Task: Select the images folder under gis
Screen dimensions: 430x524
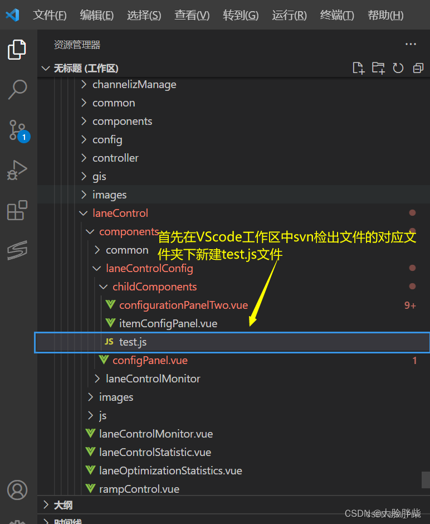Action: tap(233, 195)
